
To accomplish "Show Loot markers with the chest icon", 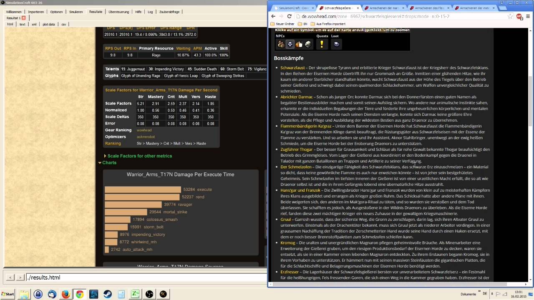I will point(336,44).
